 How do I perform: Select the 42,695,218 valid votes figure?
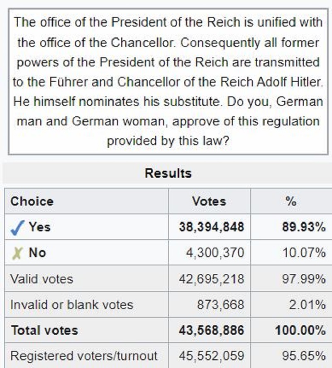pyautogui.click(x=212, y=279)
